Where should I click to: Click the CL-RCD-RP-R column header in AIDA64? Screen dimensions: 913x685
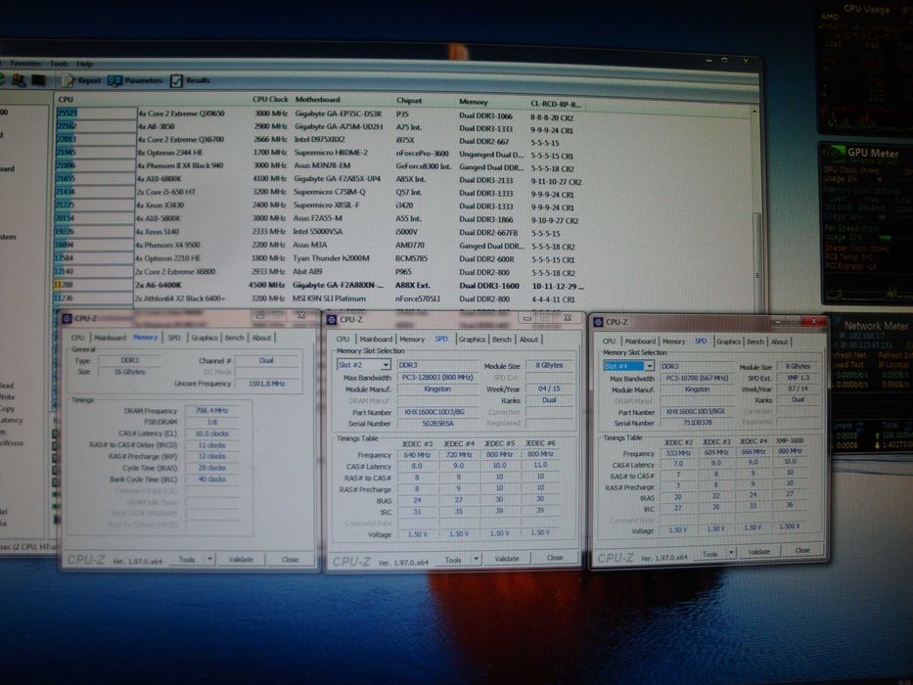[556, 104]
